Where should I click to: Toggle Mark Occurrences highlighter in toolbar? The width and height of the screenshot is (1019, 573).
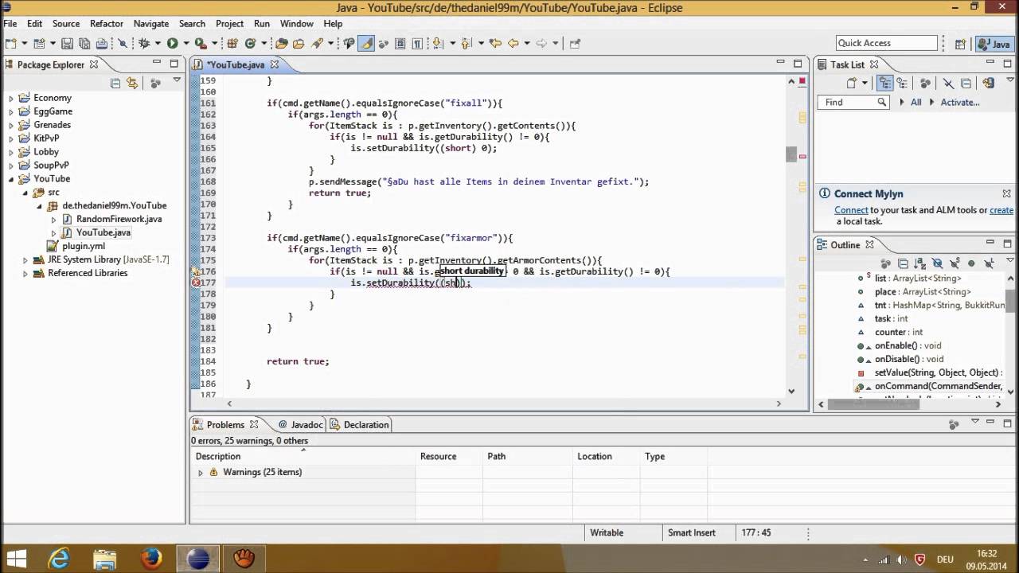click(x=366, y=44)
